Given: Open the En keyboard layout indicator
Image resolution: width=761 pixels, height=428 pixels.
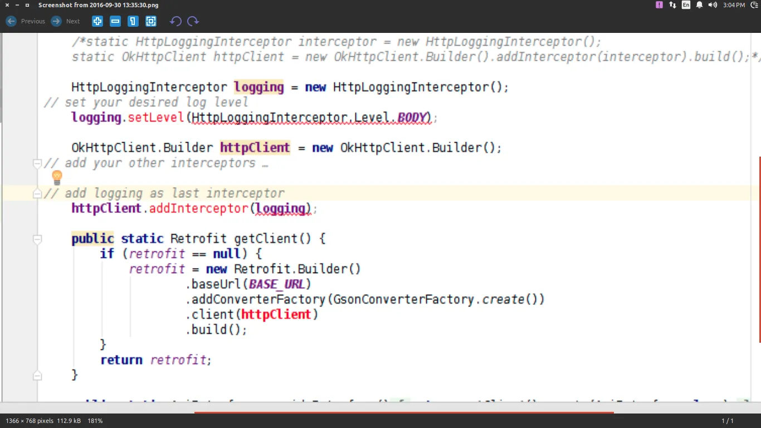Looking at the screenshot, I should (686, 5).
